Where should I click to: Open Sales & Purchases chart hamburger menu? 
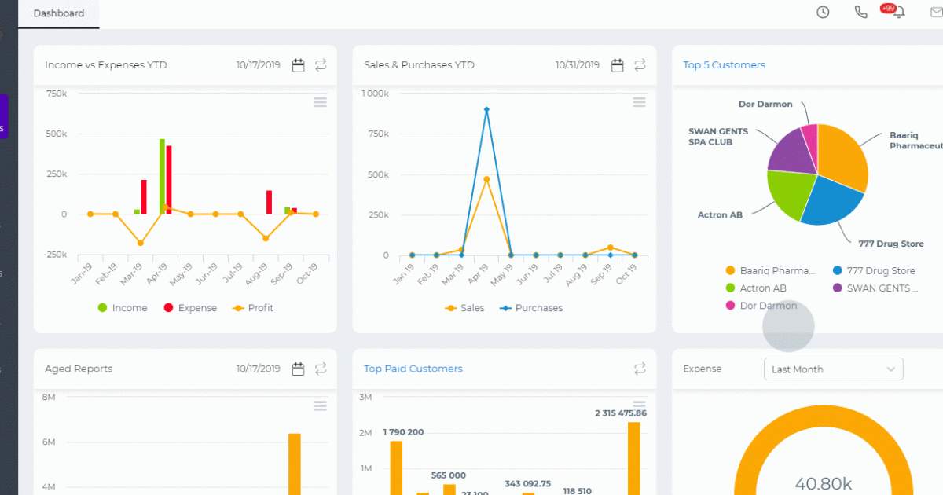639,102
